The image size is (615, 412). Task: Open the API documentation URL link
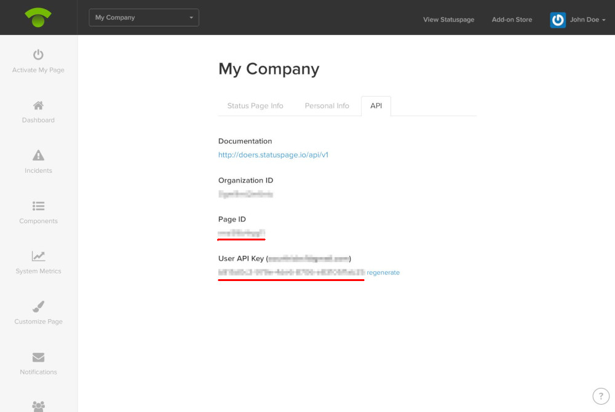pyautogui.click(x=273, y=155)
